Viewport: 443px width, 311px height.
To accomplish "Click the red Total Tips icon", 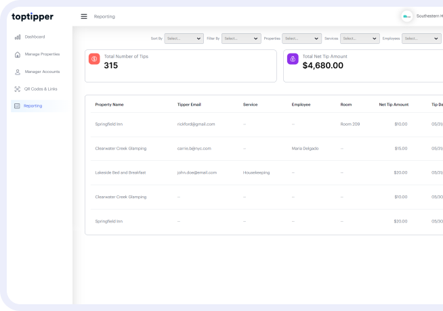I will pyautogui.click(x=94, y=59).
